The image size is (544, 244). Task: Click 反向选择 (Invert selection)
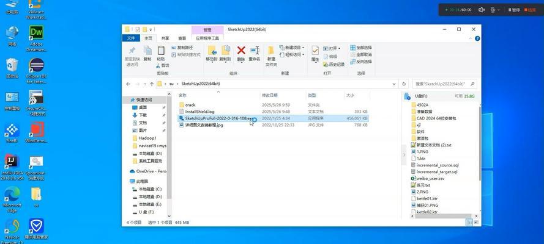tap(361, 62)
